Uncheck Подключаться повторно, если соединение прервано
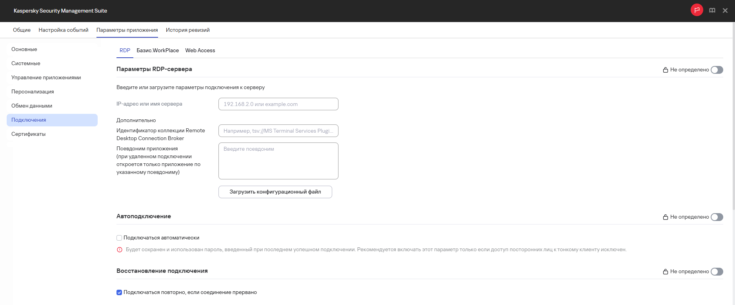This screenshot has width=735, height=305. (119, 292)
